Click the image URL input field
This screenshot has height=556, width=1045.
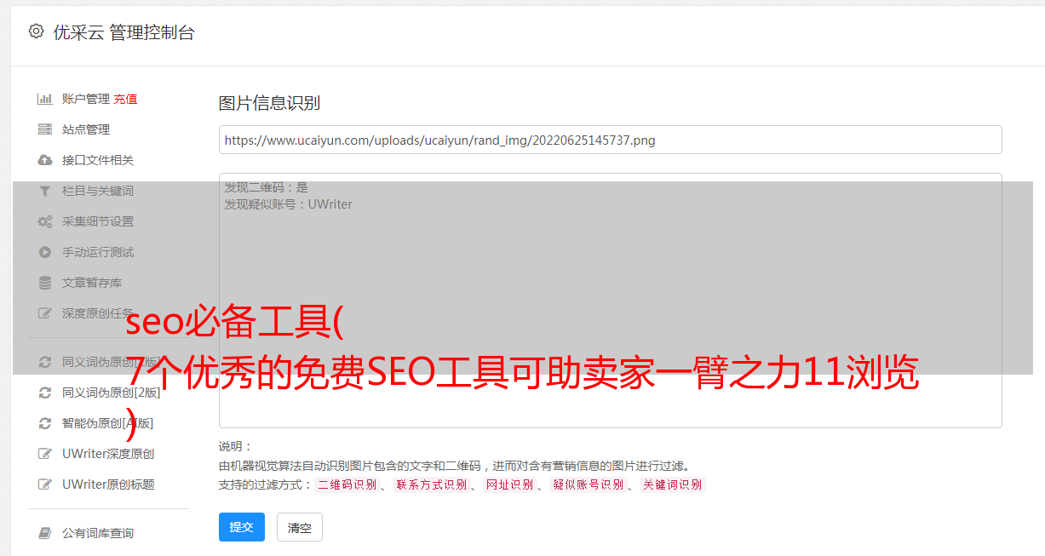point(610,140)
